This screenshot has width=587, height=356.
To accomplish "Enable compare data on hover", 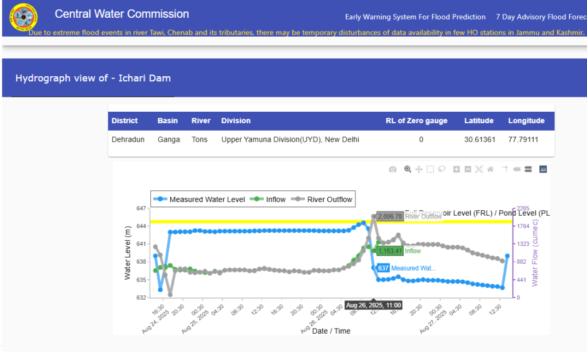I will 528,169.
